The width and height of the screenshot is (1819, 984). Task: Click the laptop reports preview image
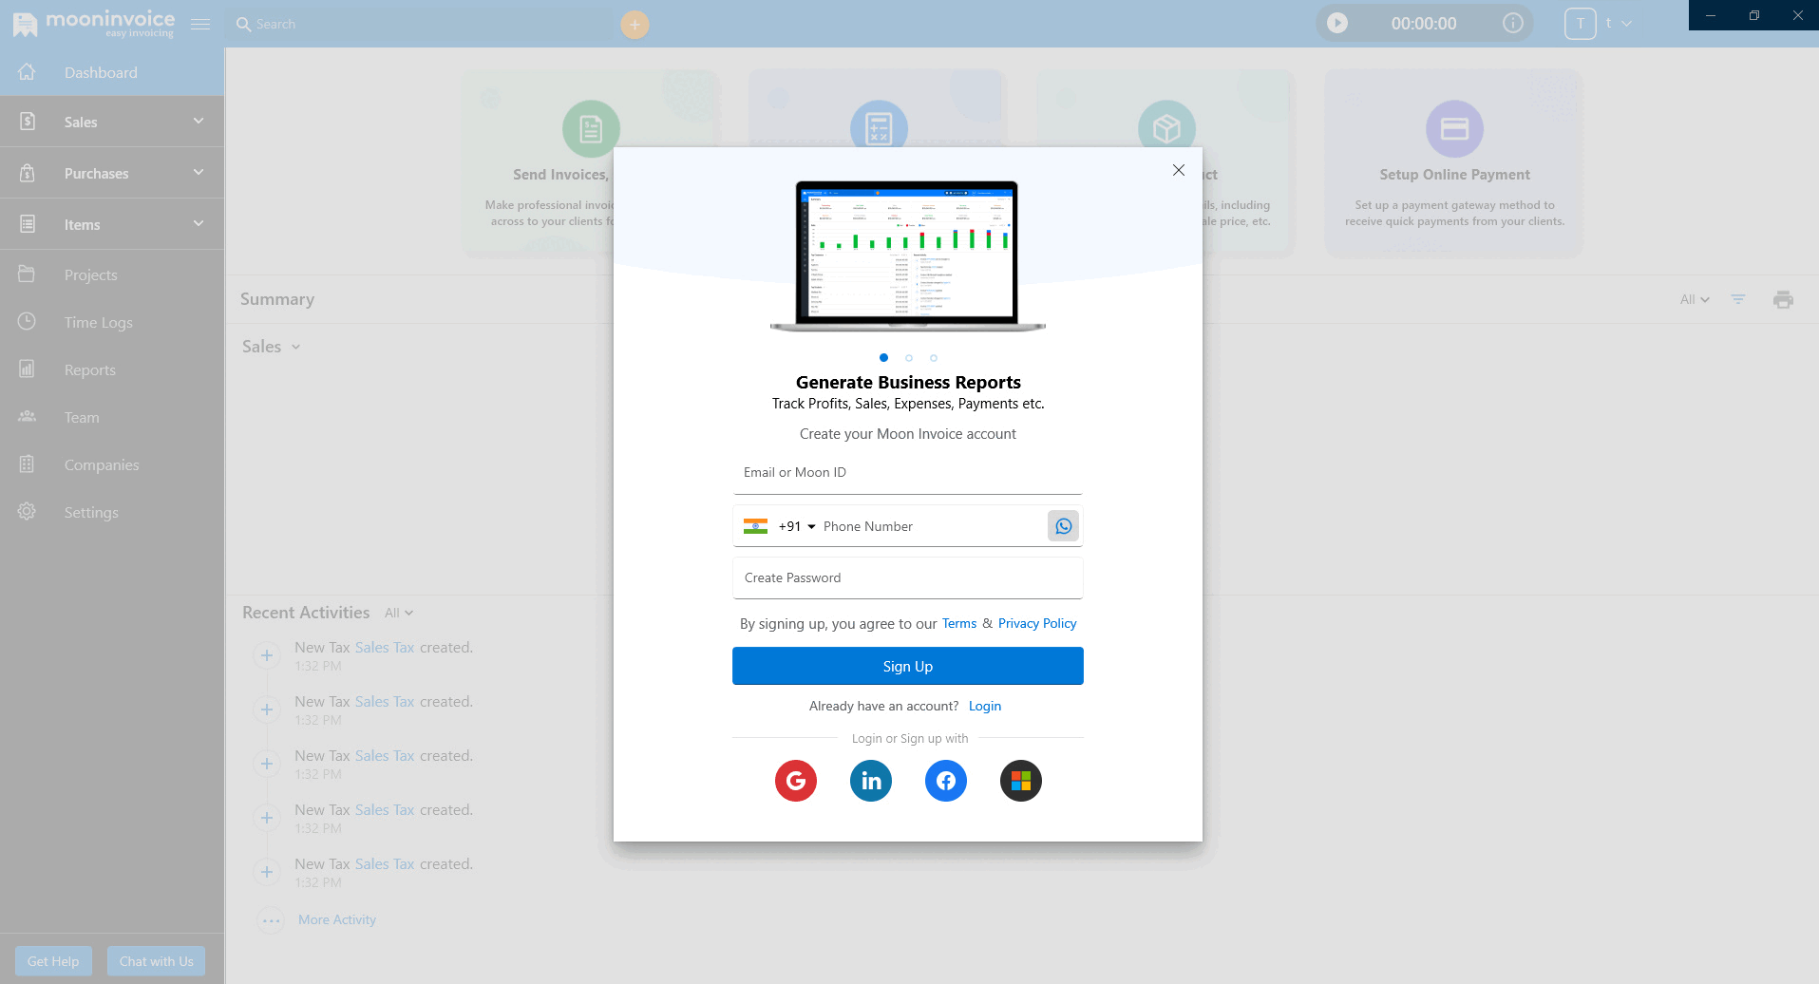pos(908,255)
